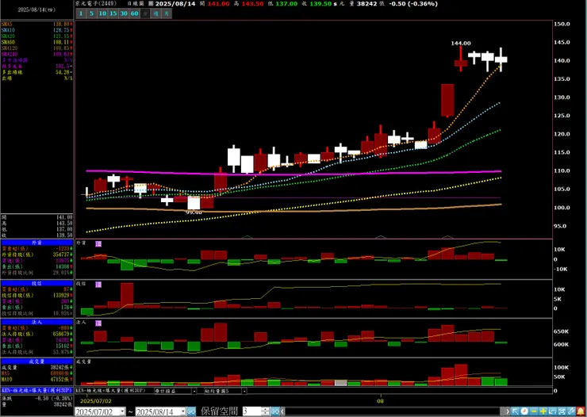
Task: Click the GO button after 保留空間 value
Action: click(274, 411)
